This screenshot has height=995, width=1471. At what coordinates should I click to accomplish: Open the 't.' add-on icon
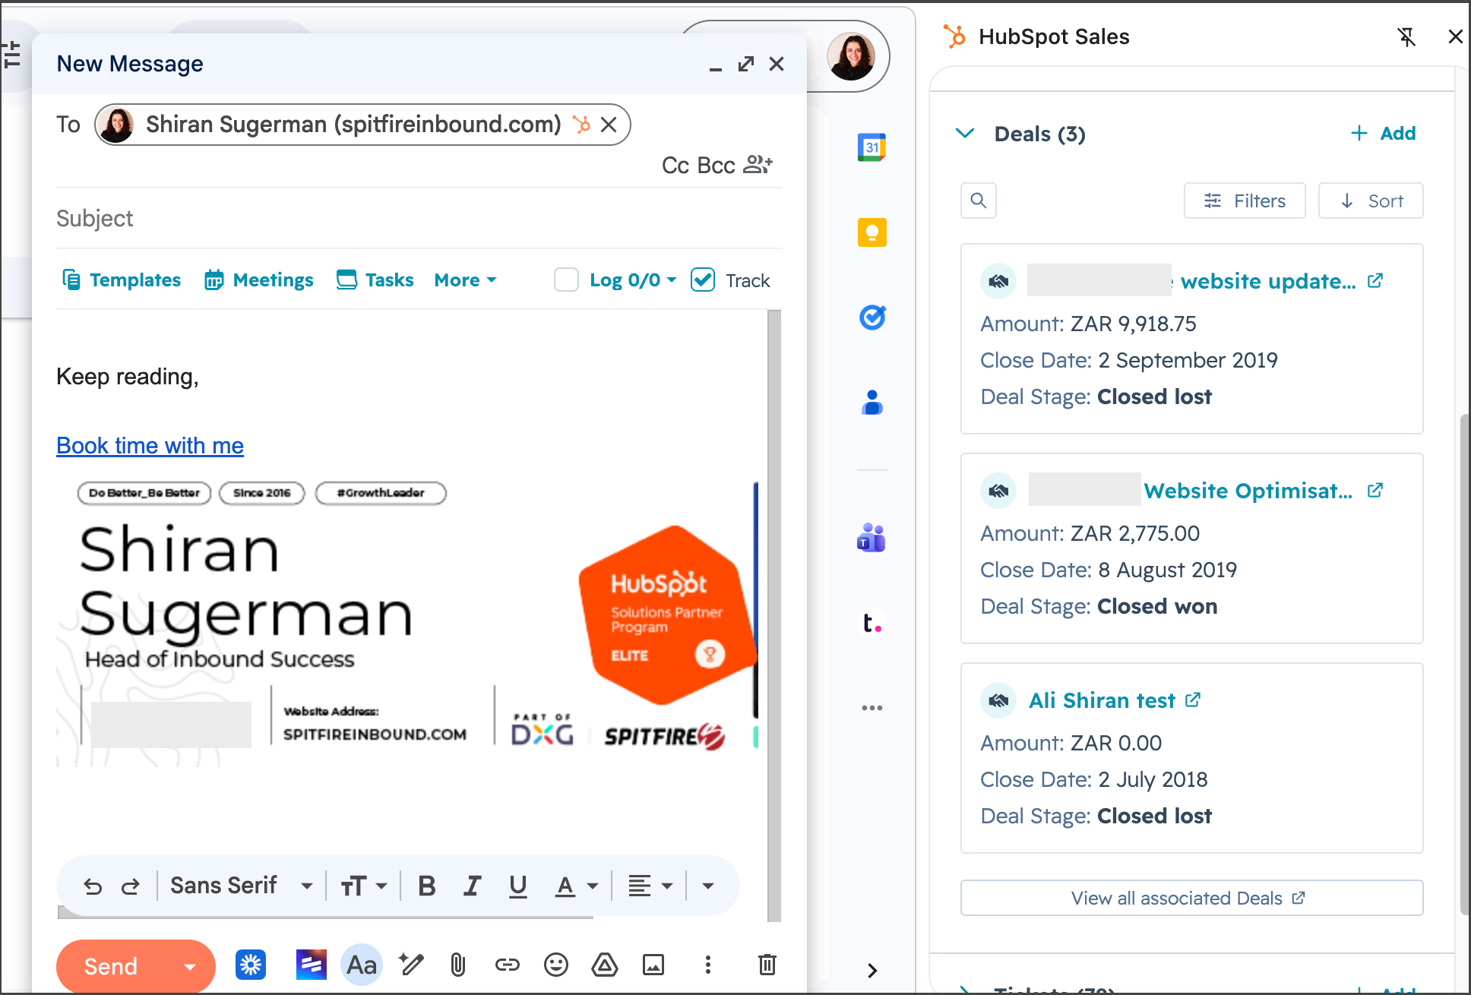[872, 623]
